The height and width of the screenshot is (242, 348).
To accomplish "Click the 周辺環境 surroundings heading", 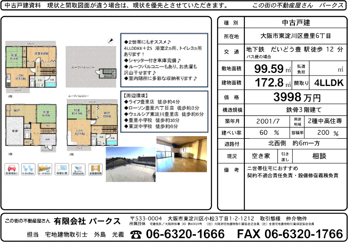I will (x=138, y=95).
